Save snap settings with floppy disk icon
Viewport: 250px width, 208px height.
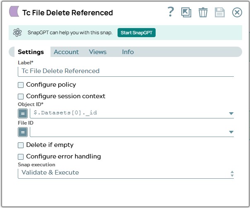pyautogui.click(x=220, y=12)
